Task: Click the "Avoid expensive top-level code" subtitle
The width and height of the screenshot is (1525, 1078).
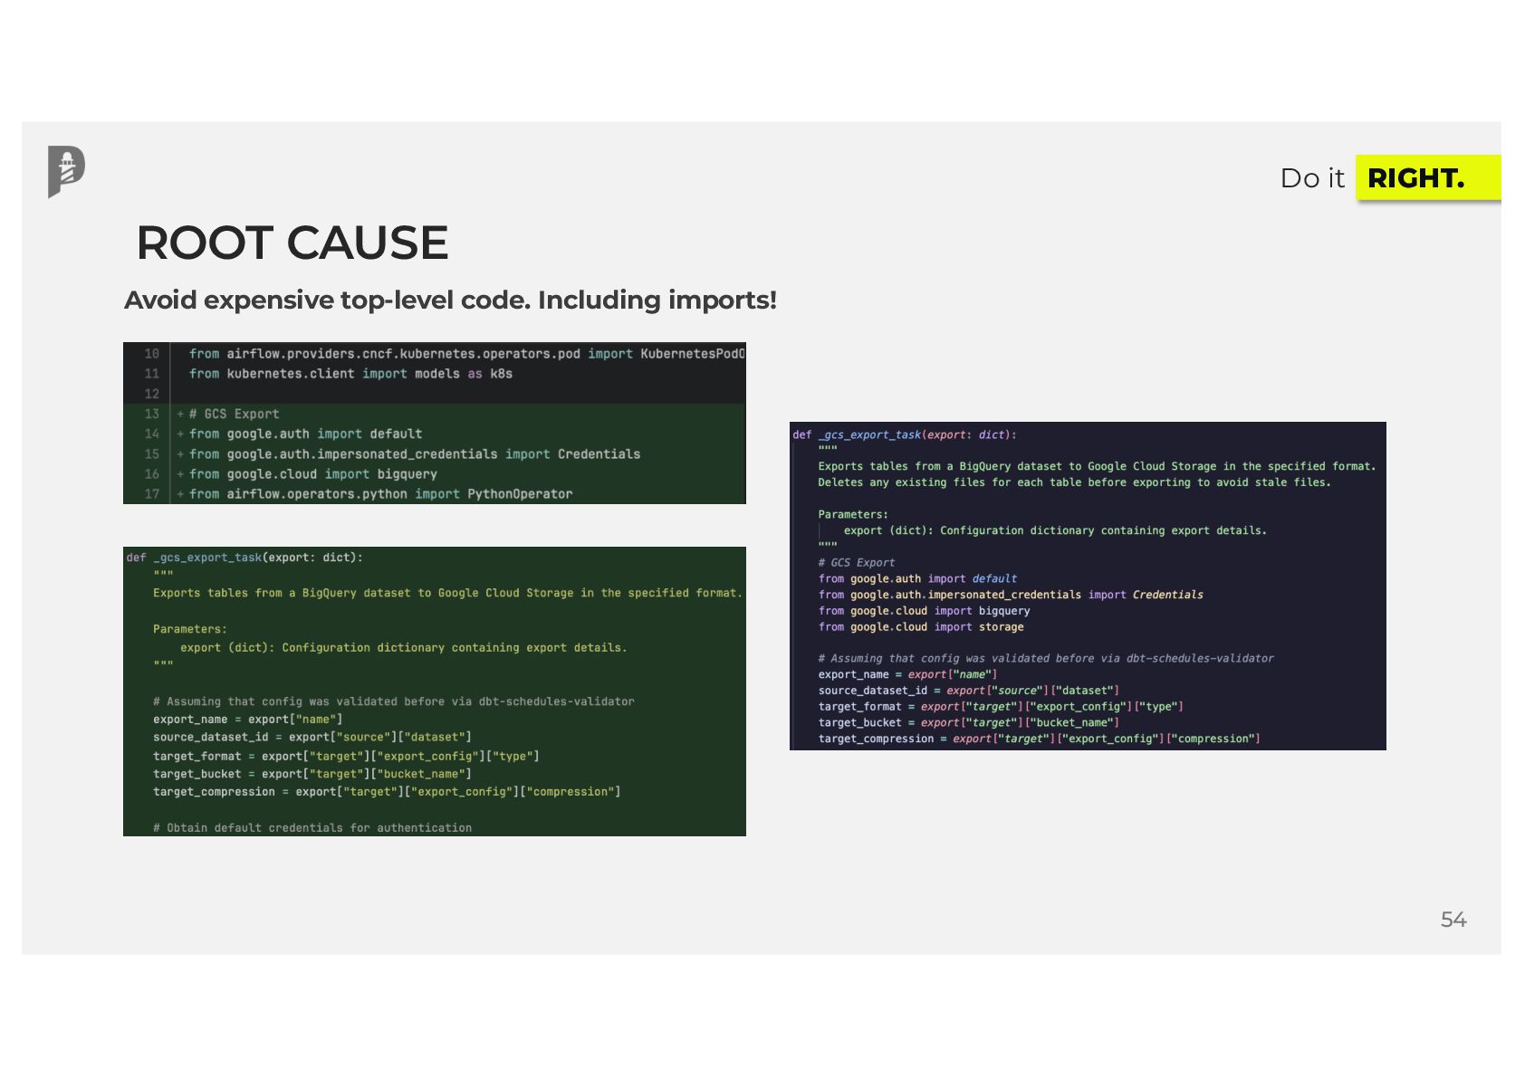Action: 450,300
